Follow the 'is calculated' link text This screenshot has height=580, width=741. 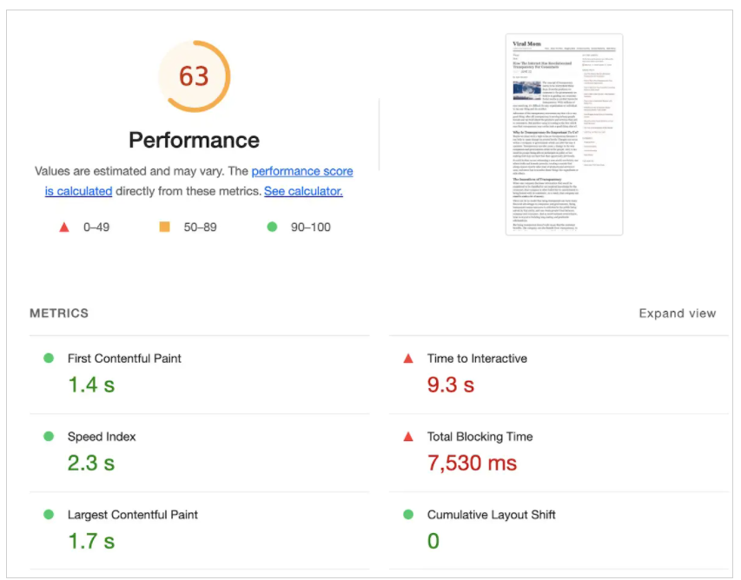point(78,191)
